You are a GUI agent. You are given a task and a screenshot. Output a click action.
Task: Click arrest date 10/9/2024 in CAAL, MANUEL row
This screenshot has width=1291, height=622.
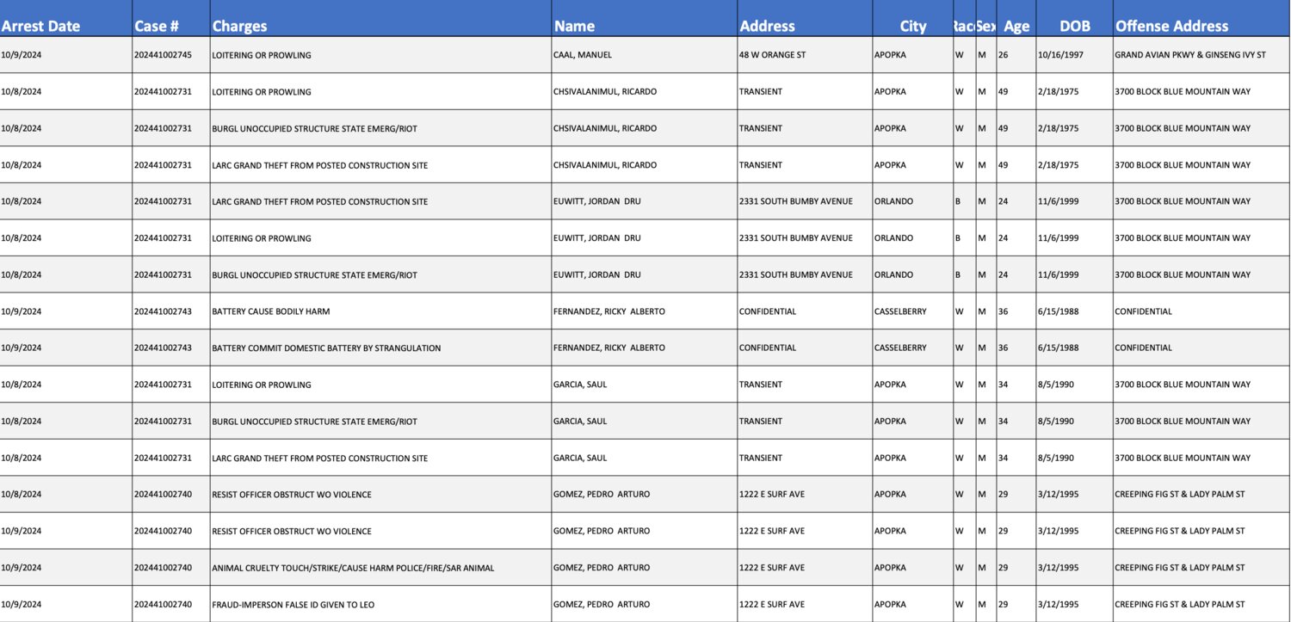(22, 55)
